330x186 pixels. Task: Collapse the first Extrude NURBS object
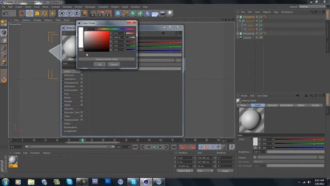238,17
